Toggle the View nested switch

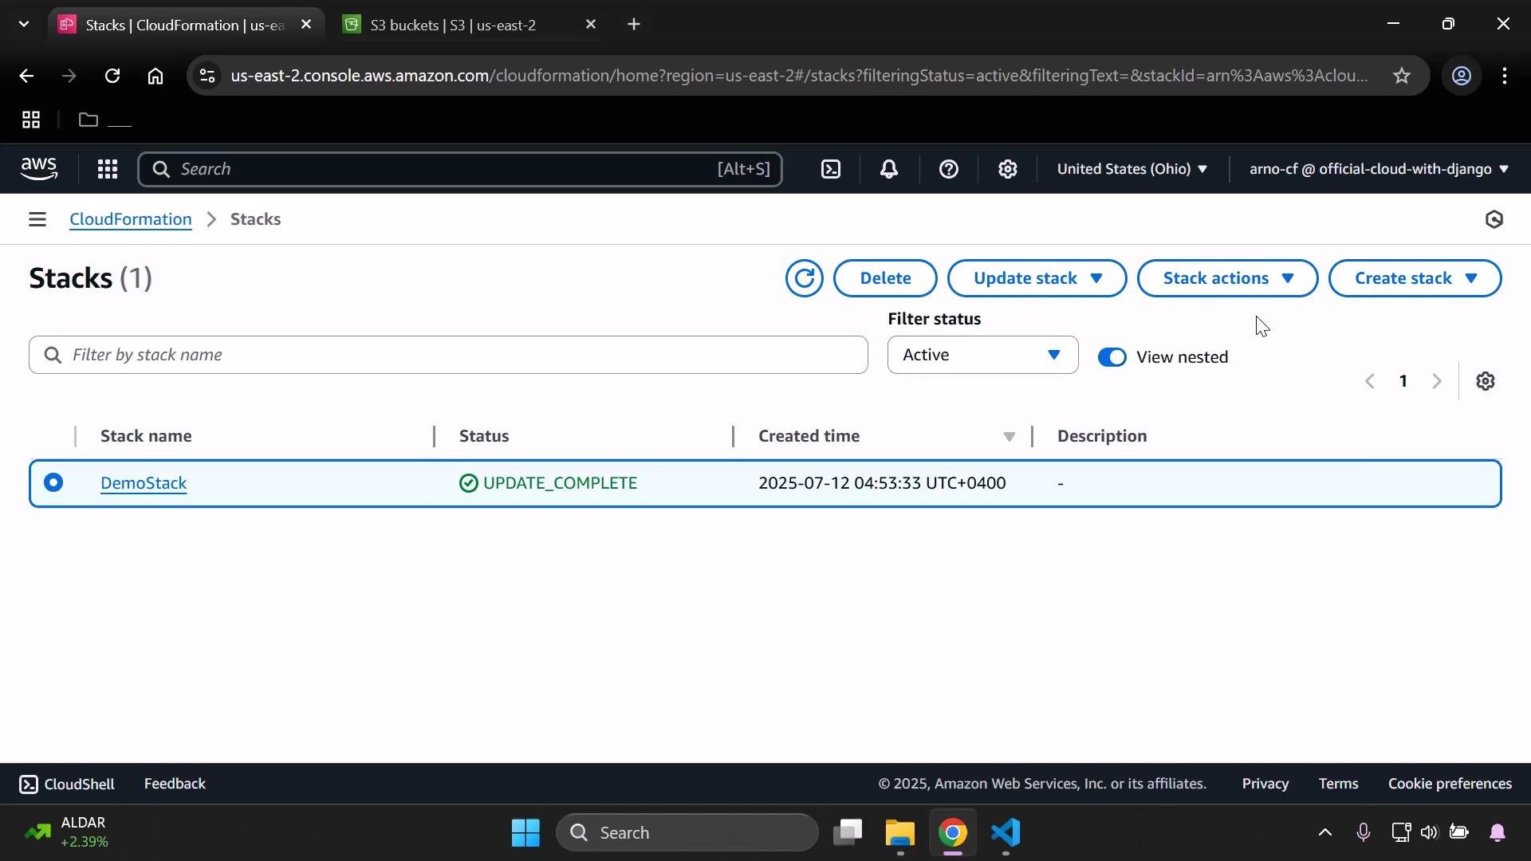click(x=1112, y=357)
